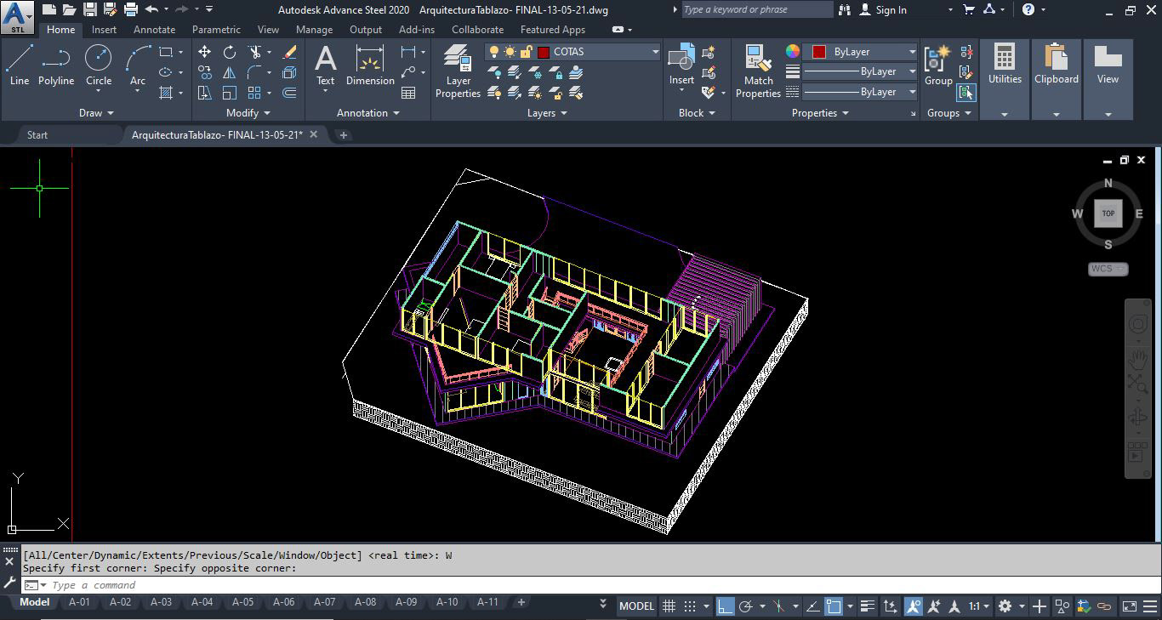1162x620 pixels.
Task: Click the WCS coordinate system button
Action: 1108,269
